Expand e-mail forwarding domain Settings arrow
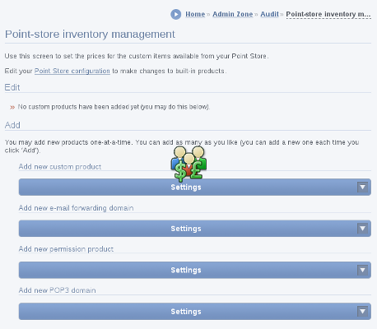The width and height of the screenshot is (377, 329). (362, 229)
